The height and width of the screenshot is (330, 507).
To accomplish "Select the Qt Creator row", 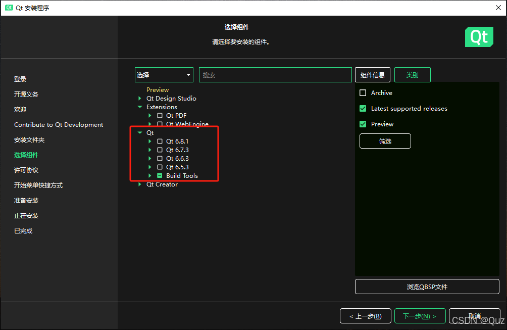I will 162,184.
